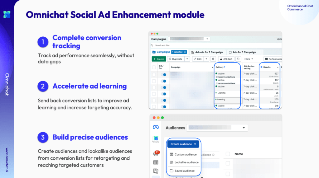
Task: Tick the select-all checkbox in campaigns header
Action: [x=154, y=67]
